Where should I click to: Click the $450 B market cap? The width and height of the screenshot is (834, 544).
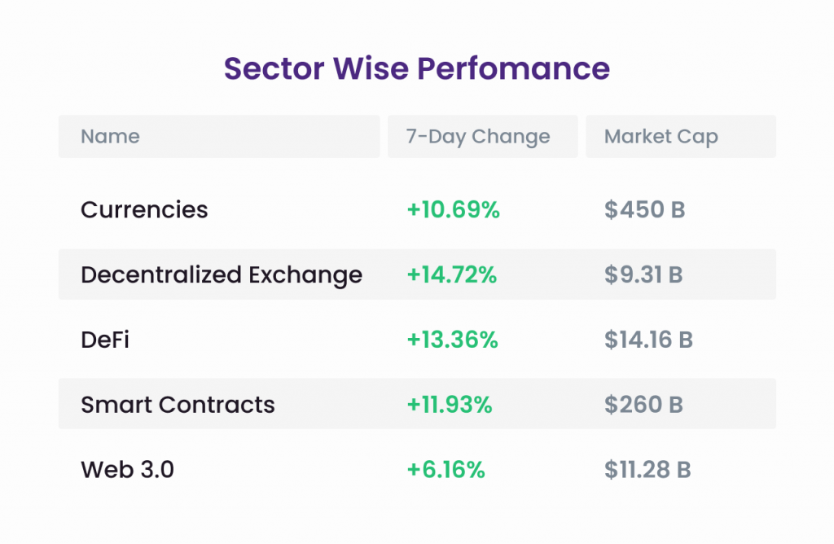click(645, 209)
